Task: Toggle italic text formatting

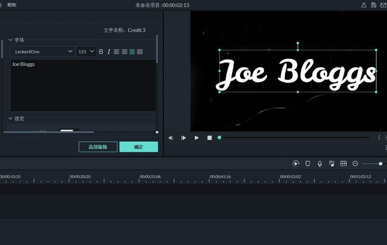Action: click(109, 52)
